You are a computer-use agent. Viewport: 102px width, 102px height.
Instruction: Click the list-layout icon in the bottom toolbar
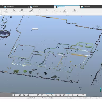point(73,95)
